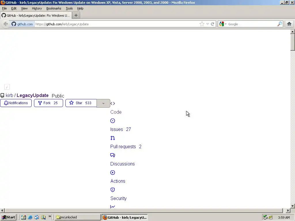The image size is (295, 221).
Task: Click the vertical scrollbar up arrow
Action: click(293, 32)
